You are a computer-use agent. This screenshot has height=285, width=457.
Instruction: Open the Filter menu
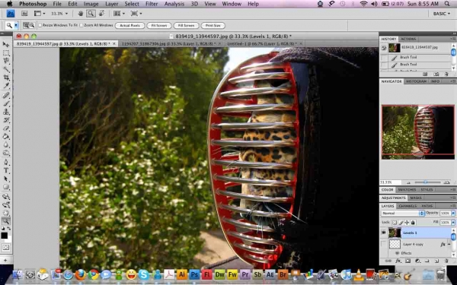(152, 4)
